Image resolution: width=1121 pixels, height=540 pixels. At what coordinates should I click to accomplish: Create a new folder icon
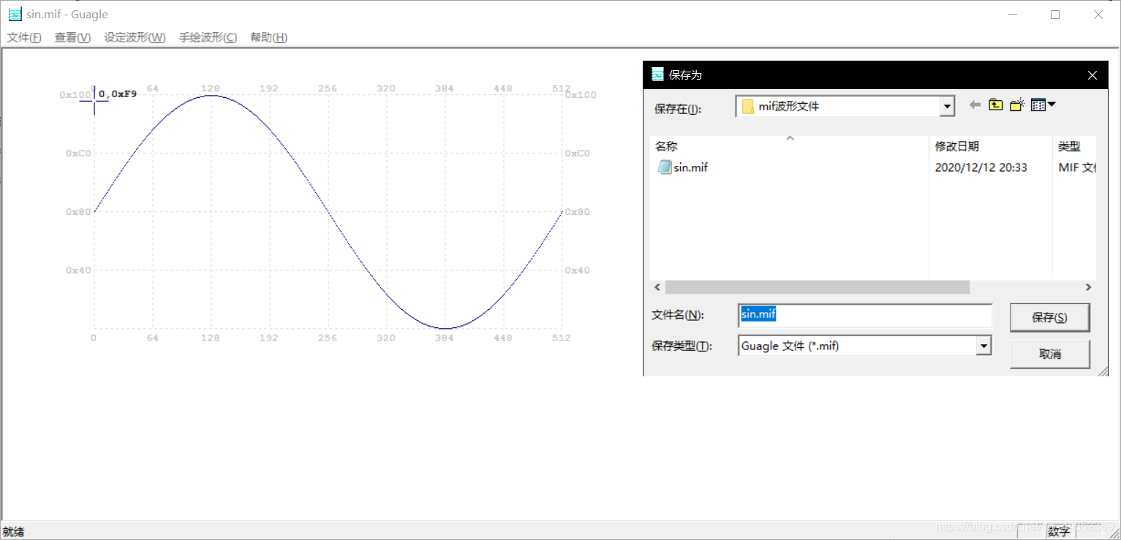coord(1016,105)
